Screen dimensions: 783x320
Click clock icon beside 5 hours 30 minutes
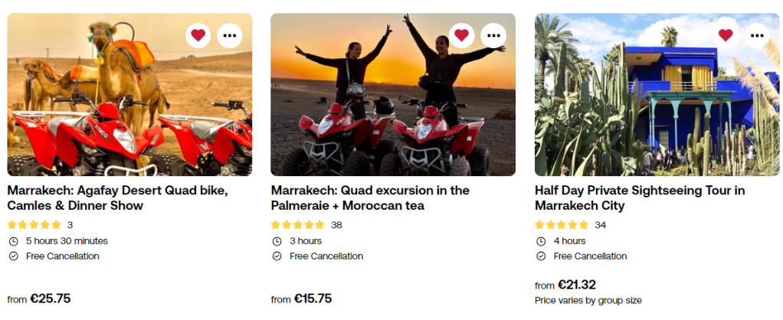(x=13, y=241)
